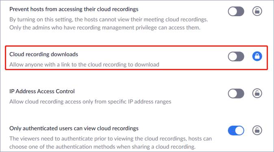Click the IP Address Access Control title
Screen dimensions: 274x152
pos(42,91)
